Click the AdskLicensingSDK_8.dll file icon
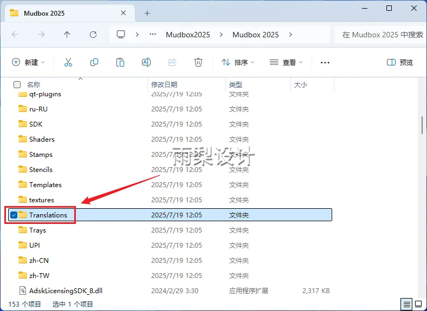This screenshot has width=427, height=311. (x=23, y=290)
